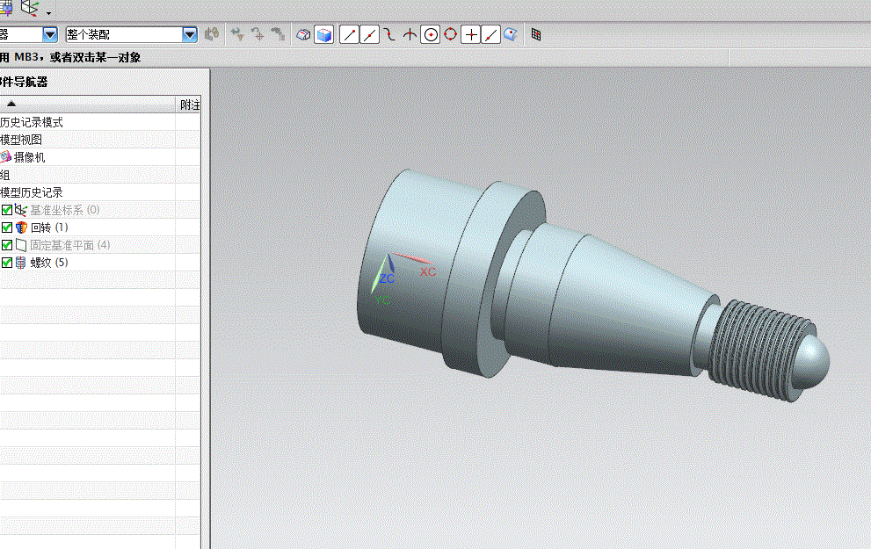Uncheck the 基准坐标系 (0) checkbox
The image size is (871, 549).
click(7, 210)
